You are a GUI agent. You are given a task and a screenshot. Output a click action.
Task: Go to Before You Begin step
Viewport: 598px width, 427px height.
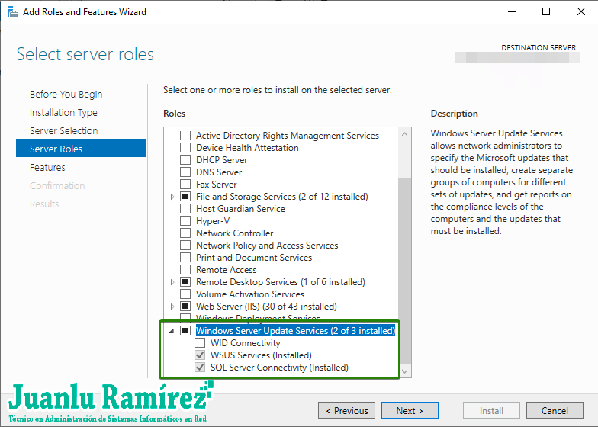(x=66, y=95)
